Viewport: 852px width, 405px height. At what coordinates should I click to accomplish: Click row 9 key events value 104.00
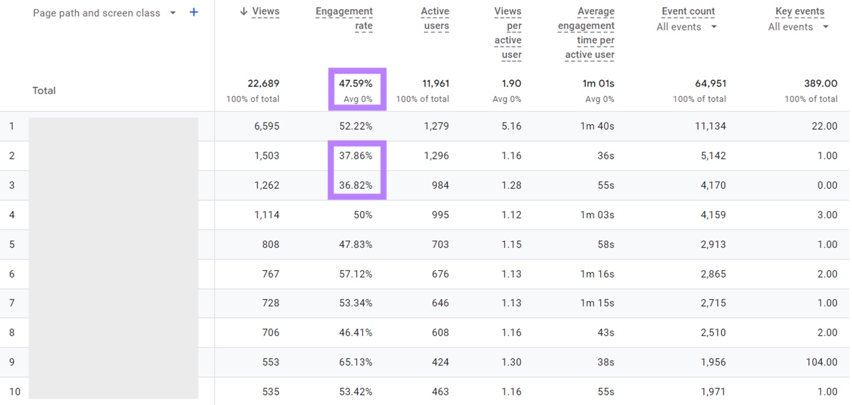(821, 362)
